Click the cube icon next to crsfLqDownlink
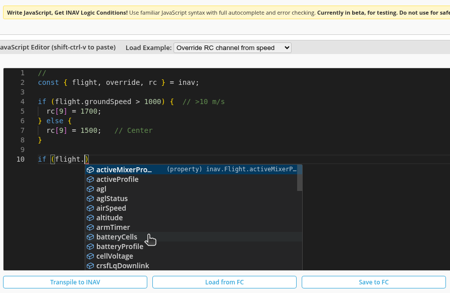This screenshot has width=450, height=293. 90,266
